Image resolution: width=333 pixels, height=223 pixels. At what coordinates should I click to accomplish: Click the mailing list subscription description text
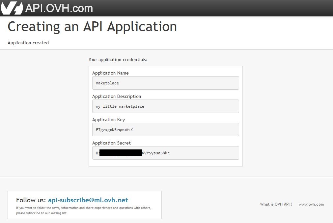pyautogui.click(x=84, y=210)
